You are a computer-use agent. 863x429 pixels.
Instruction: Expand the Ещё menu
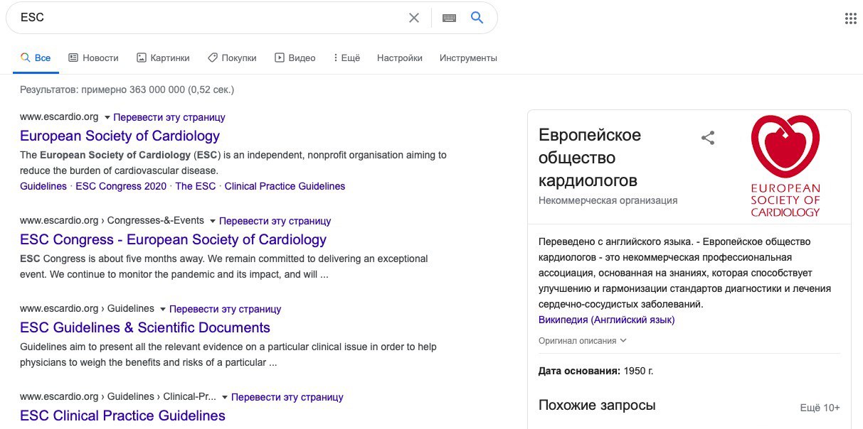pyautogui.click(x=346, y=58)
